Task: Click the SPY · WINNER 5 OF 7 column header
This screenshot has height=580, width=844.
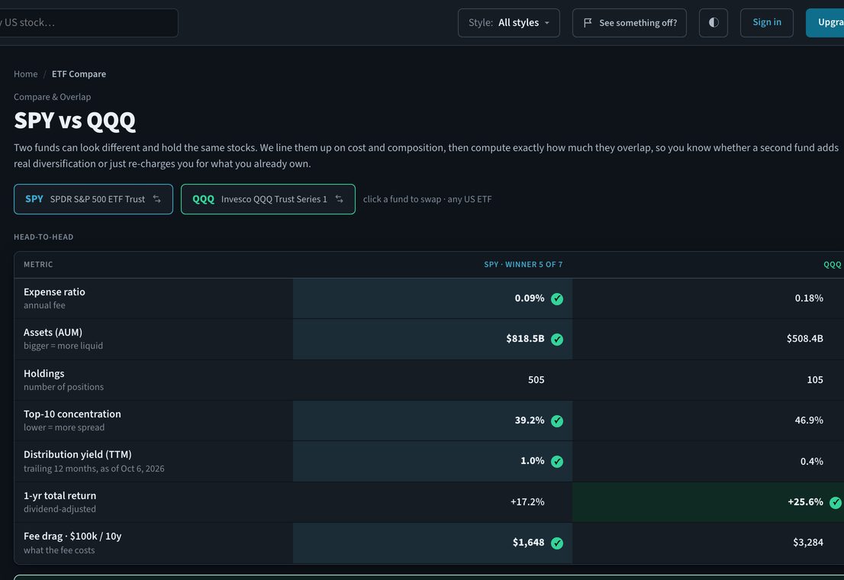Action: point(523,264)
